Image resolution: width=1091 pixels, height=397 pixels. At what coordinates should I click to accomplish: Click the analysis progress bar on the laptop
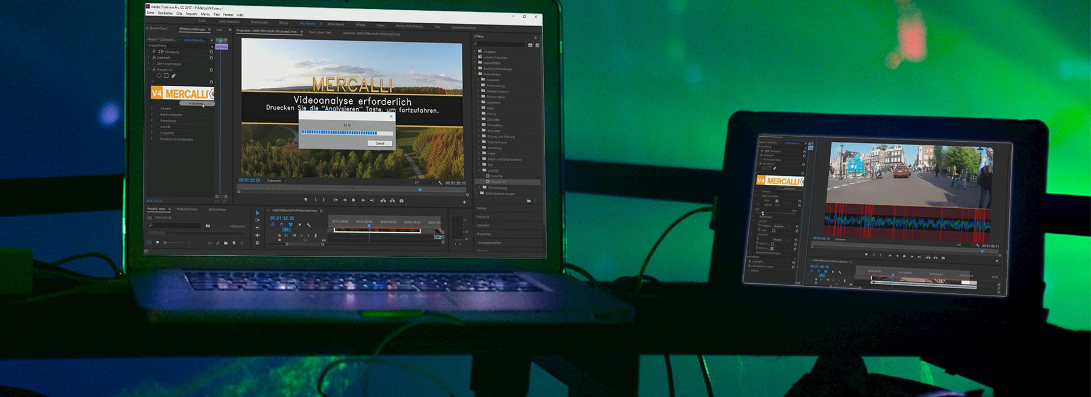pos(347,133)
